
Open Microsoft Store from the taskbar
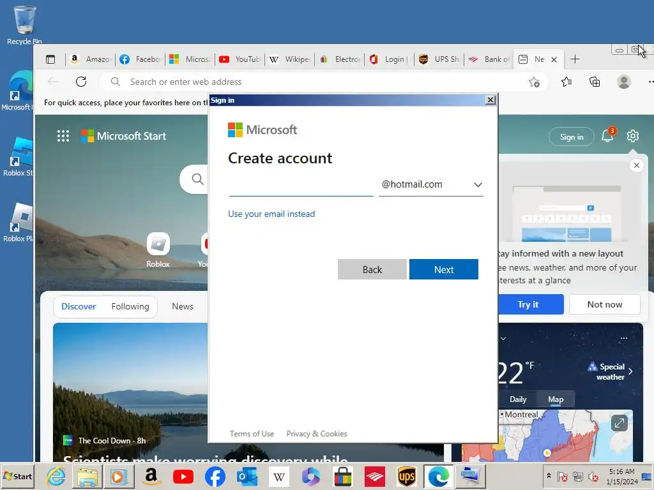point(342,476)
